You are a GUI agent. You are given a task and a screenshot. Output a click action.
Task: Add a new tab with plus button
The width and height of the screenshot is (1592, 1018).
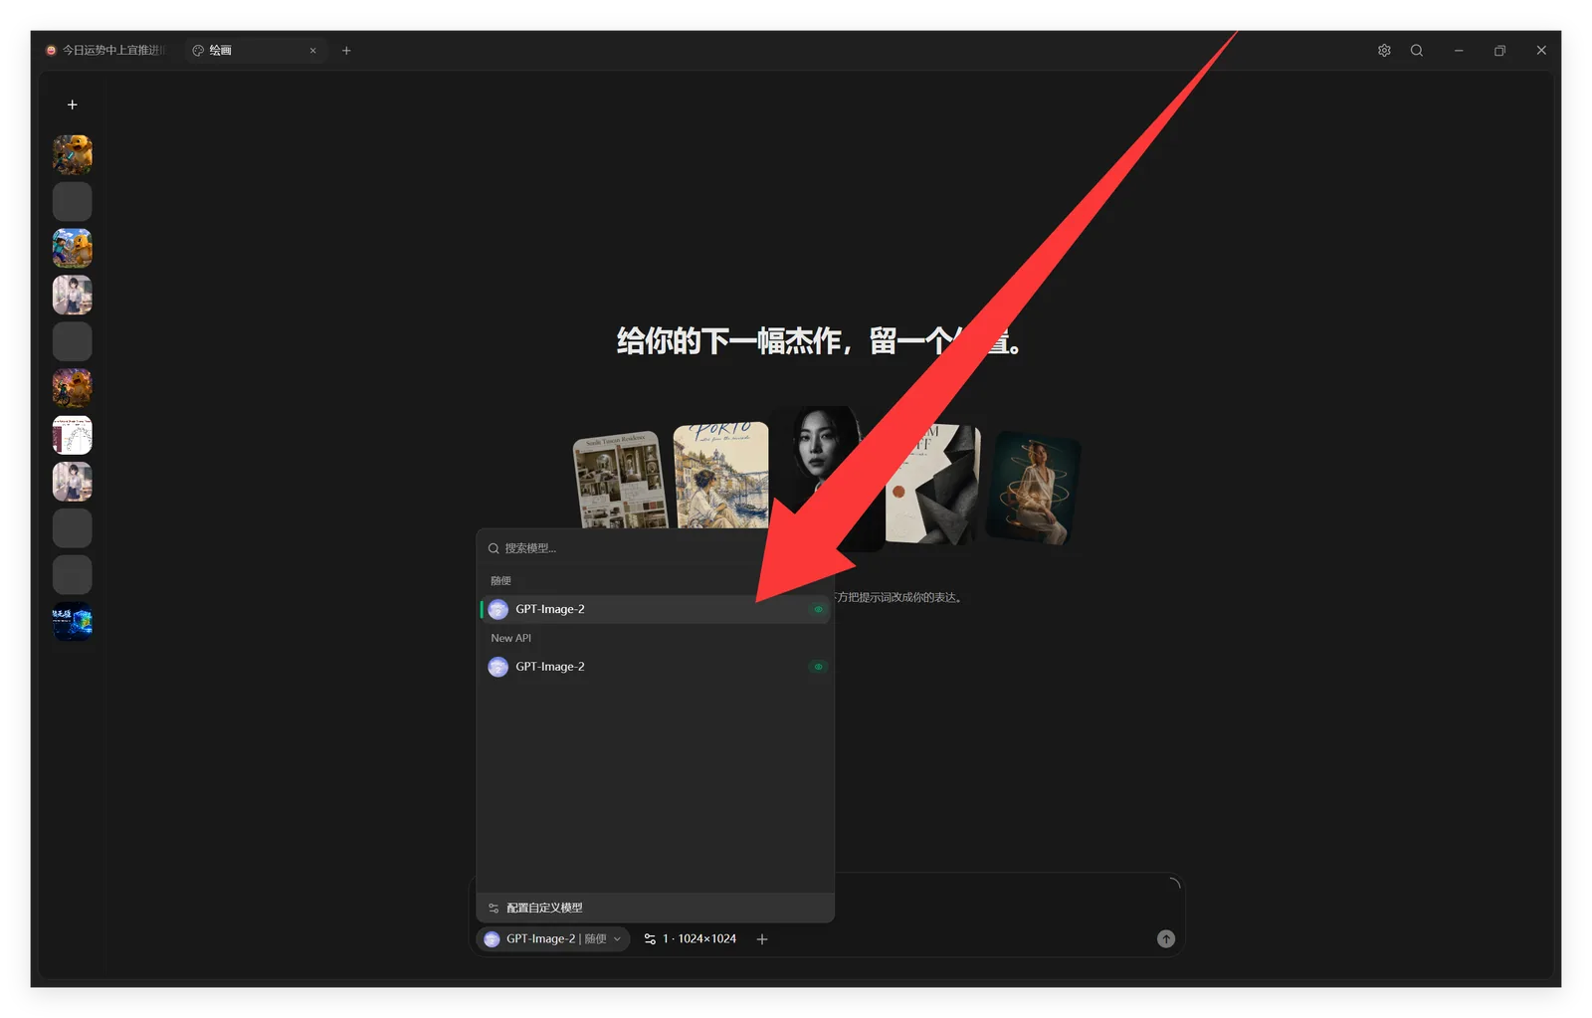346,51
